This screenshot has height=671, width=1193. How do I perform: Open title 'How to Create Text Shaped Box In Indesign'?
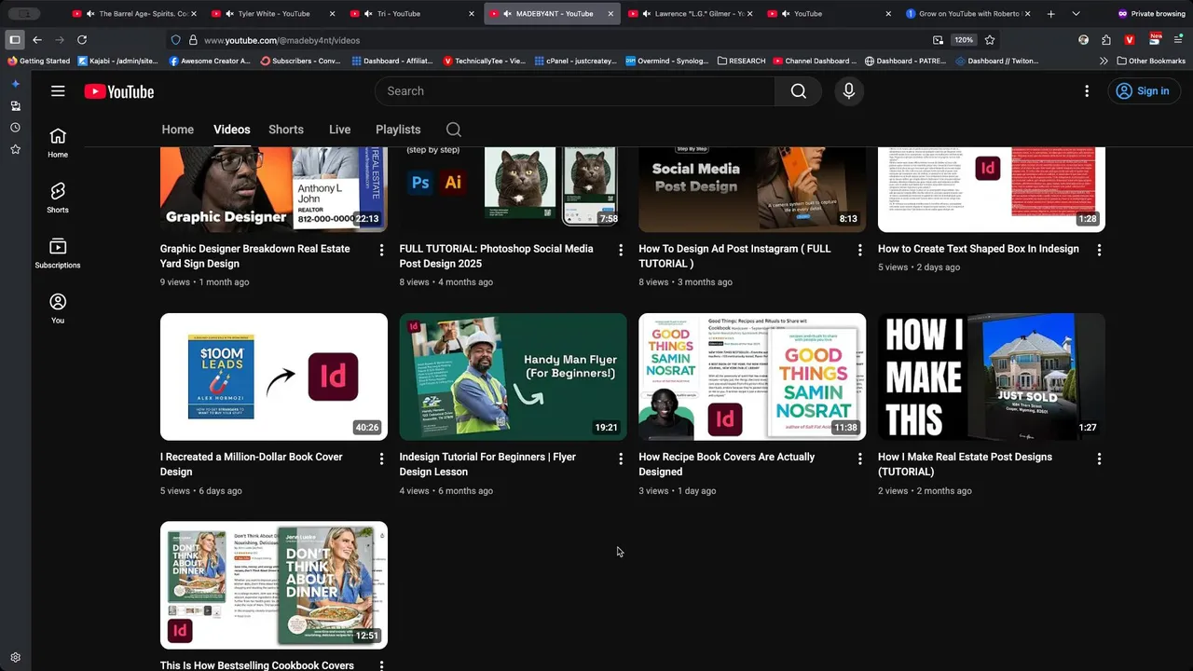[x=979, y=249]
